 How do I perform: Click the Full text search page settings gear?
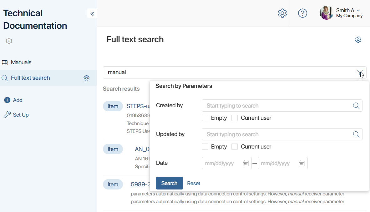click(x=358, y=40)
